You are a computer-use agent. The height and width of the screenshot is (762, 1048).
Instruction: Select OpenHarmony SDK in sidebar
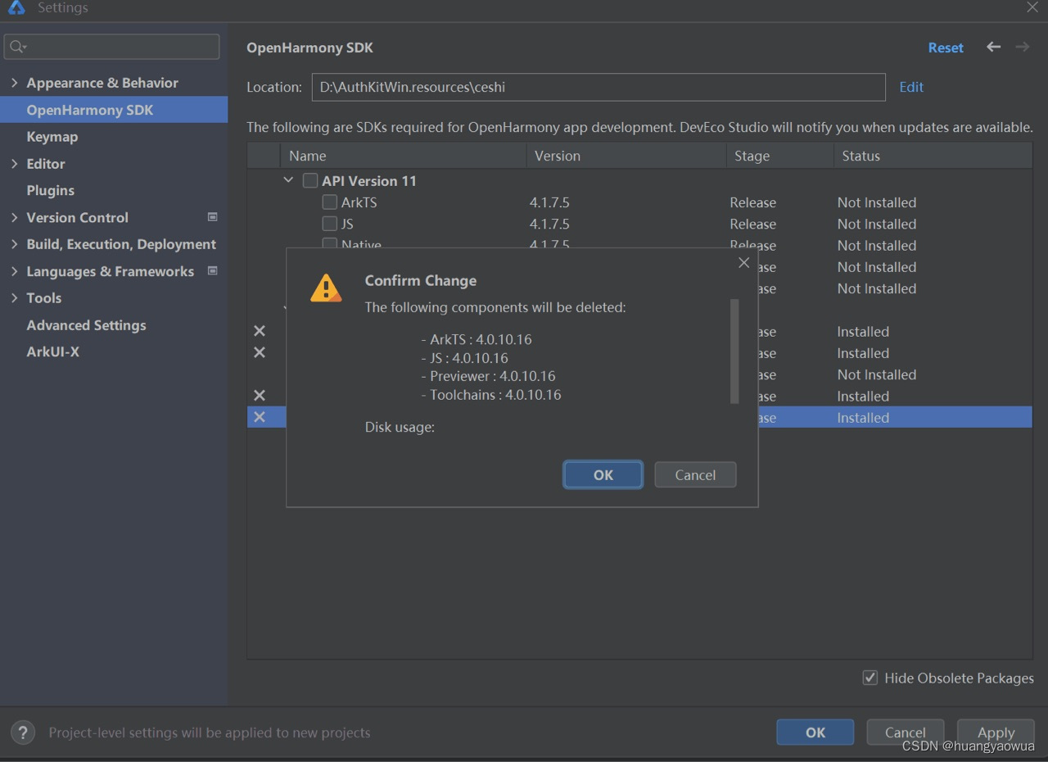coord(114,110)
